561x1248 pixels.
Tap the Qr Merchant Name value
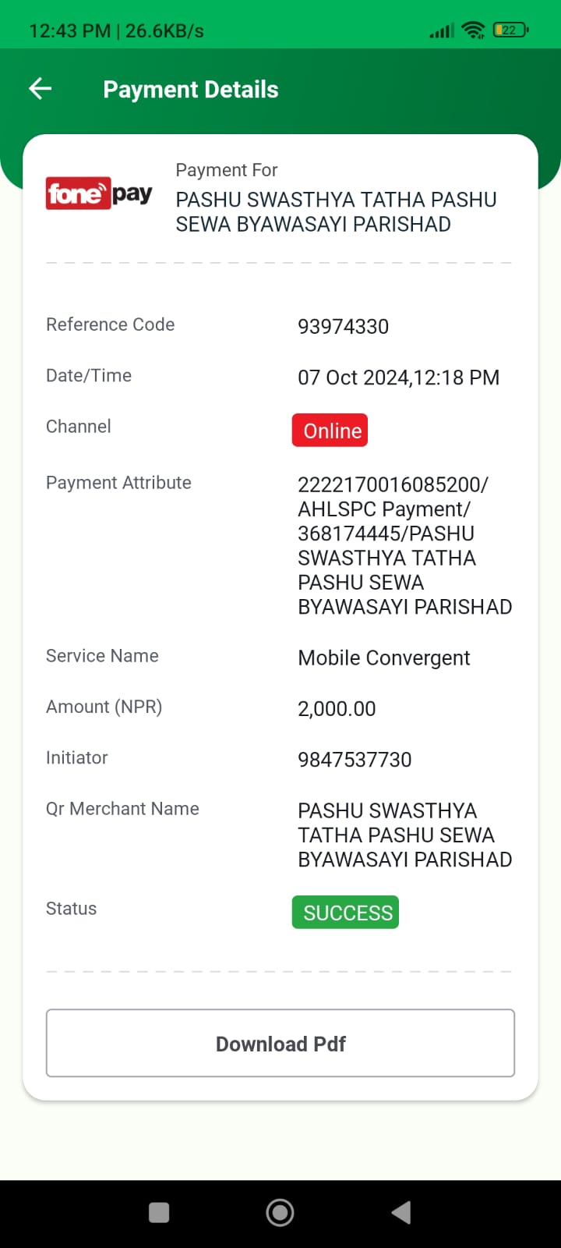(405, 835)
